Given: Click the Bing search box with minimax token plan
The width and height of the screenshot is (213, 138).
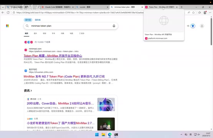Looking at the screenshot, I should (71, 26).
